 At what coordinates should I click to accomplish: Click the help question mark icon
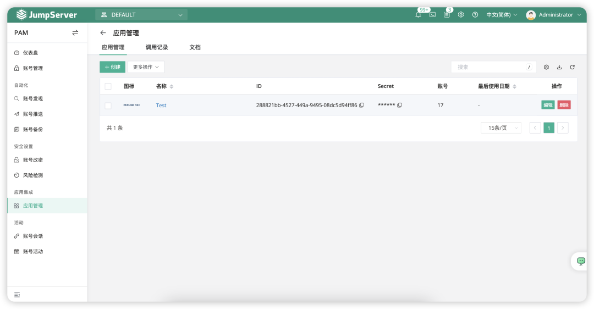pyautogui.click(x=475, y=15)
